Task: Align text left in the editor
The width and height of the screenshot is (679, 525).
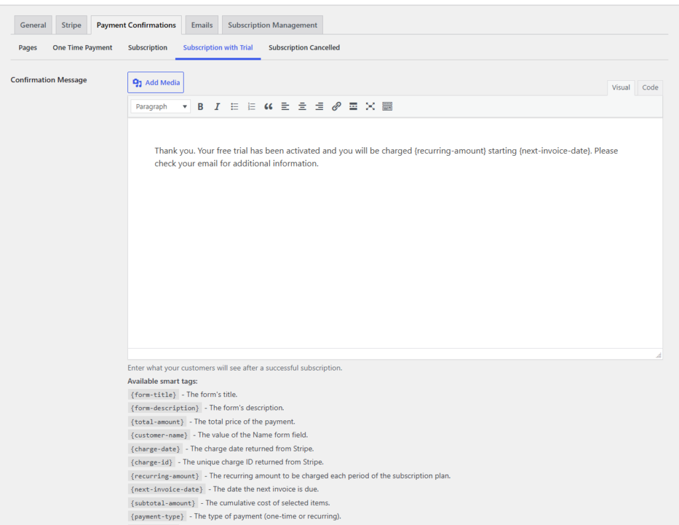Action: click(285, 107)
